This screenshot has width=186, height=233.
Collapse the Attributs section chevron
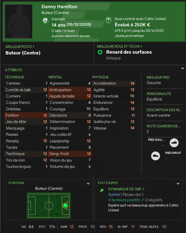182,68
